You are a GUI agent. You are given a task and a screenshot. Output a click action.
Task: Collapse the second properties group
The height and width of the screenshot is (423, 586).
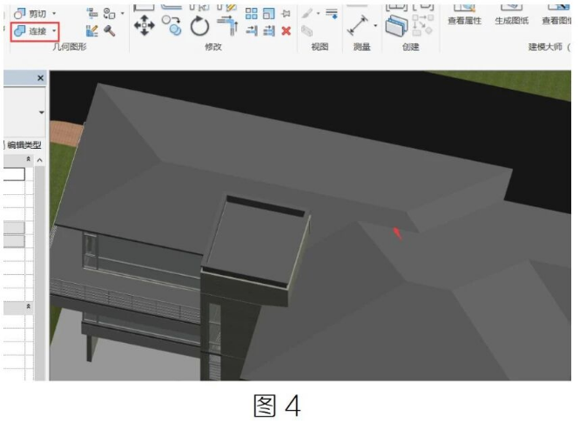click(x=29, y=306)
